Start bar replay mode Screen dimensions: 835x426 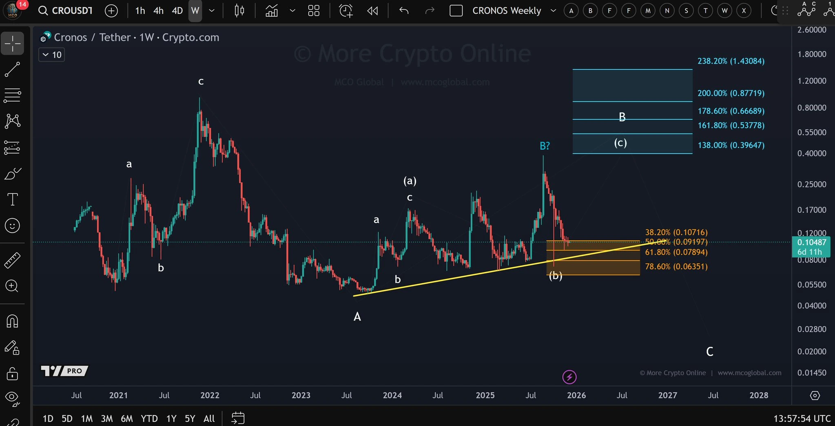pos(372,11)
